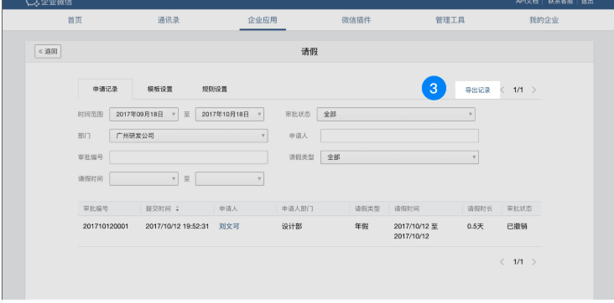Viewport: 614px width, 303px height.
Task: Switch to the 规则设置 tab
Action: [x=215, y=89]
